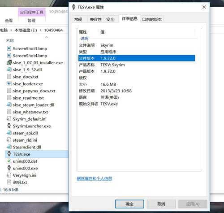Open the chevron before 本地磁盘 (E:)

pos(11,30)
